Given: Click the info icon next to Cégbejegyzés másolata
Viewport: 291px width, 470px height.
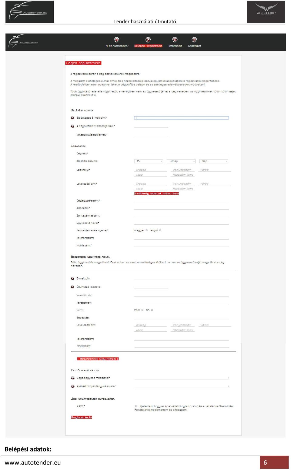Looking at the screenshot, I should (73, 378).
